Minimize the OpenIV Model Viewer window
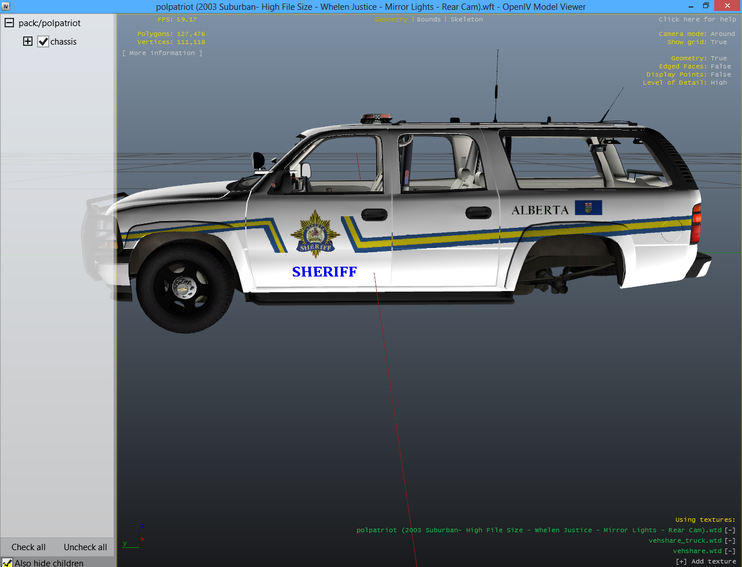 coord(691,6)
